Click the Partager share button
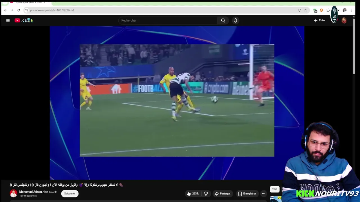 click(222, 194)
